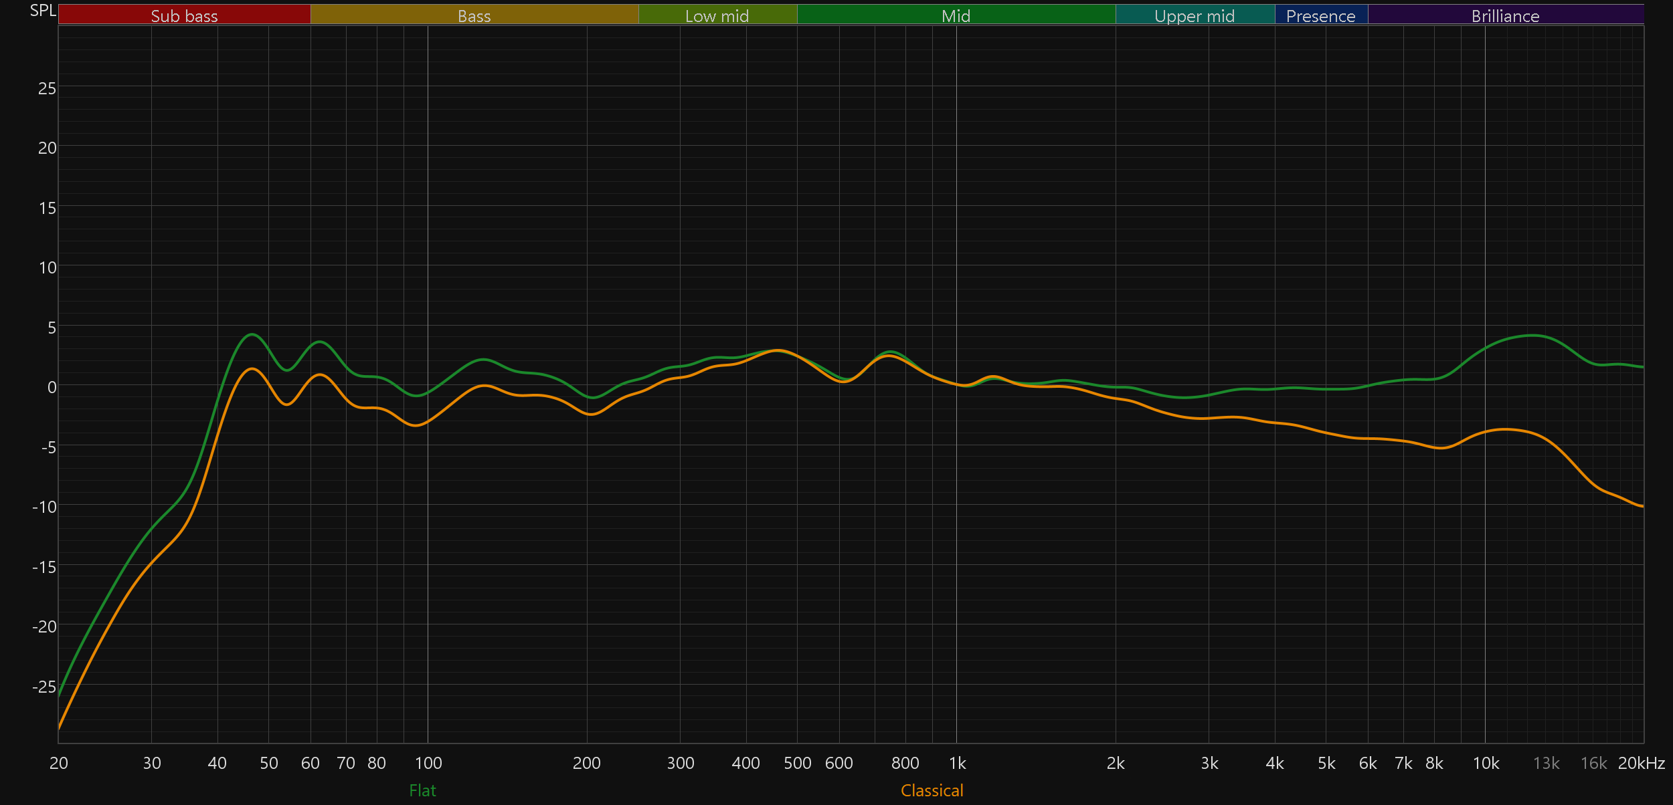Click the 1k frequency axis label
Image resolution: width=1673 pixels, height=805 pixels.
957,763
